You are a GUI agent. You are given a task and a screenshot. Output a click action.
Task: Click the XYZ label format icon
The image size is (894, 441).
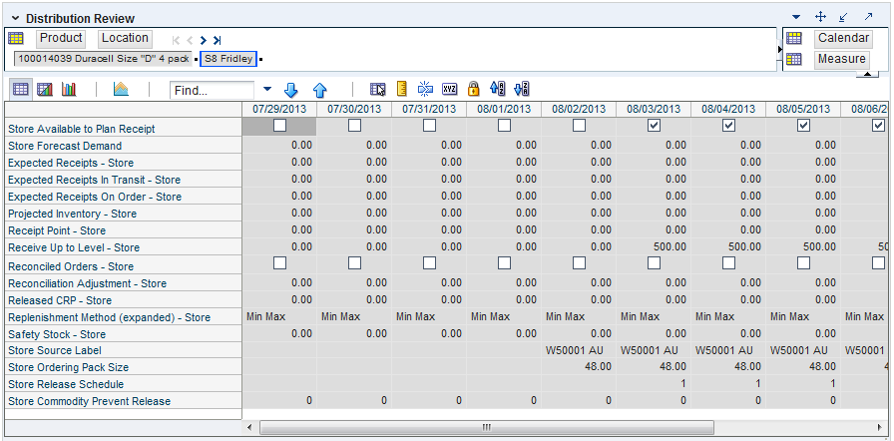pos(450,89)
